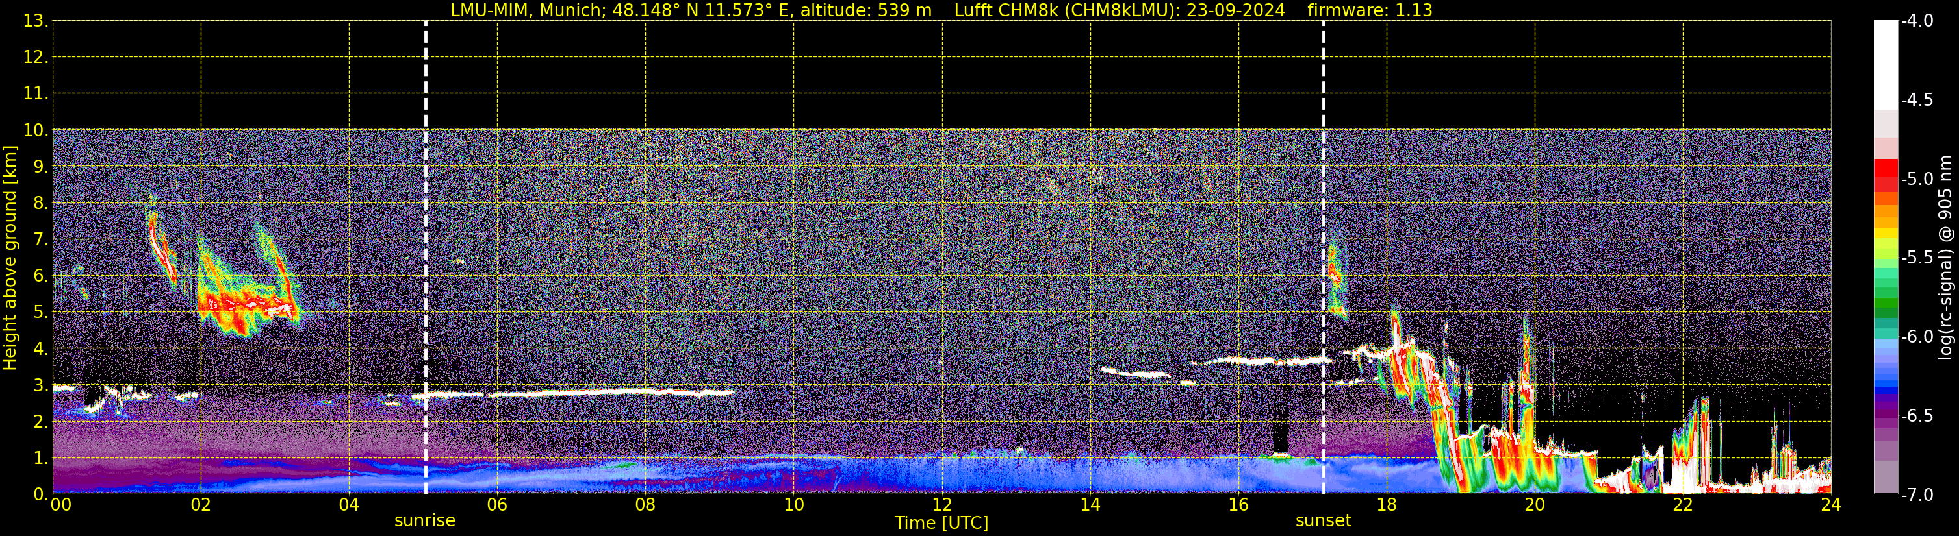Click colorbar tick label '-6.5'
The width and height of the screenshot is (1959, 536).
click(1917, 416)
